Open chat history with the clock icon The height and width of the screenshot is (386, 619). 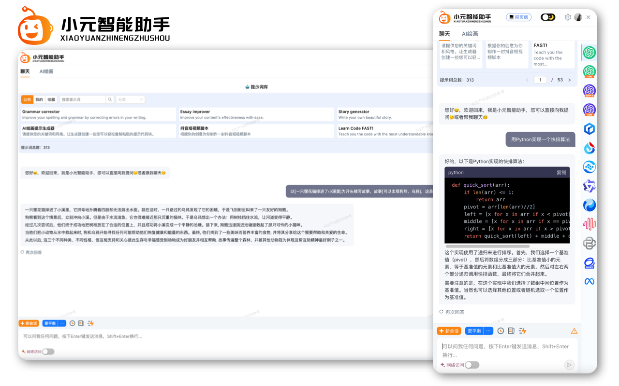click(x=501, y=331)
